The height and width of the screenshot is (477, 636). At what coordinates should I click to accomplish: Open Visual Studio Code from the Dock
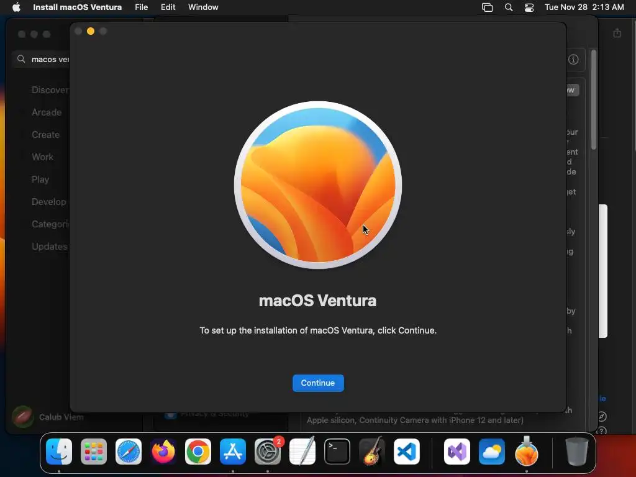pos(407,452)
